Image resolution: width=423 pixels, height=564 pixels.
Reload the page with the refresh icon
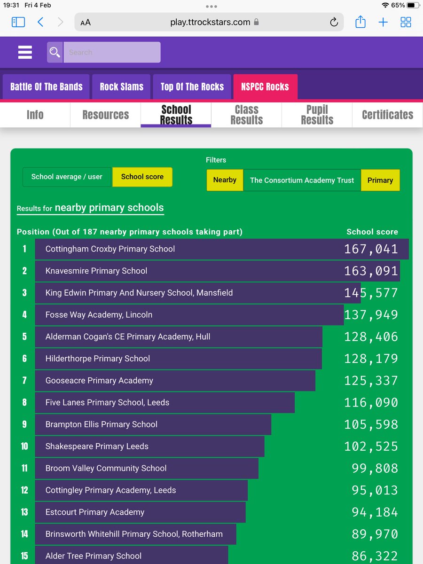(x=334, y=22)
